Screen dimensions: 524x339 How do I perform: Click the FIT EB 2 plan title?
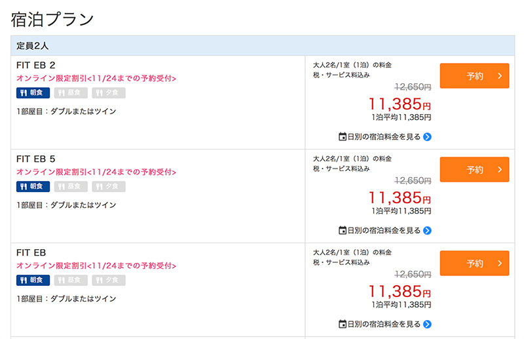pos(36,66)
